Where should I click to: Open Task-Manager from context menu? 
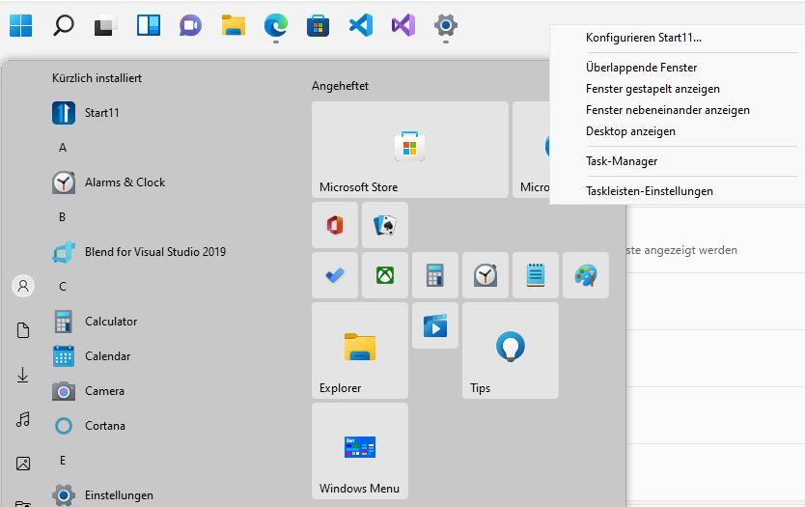pyautogui.click(x=622, y=161)
